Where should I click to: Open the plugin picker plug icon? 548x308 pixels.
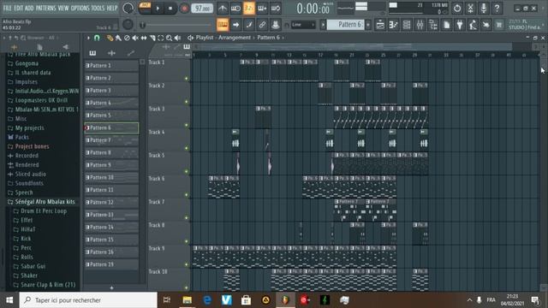point(460,25)
